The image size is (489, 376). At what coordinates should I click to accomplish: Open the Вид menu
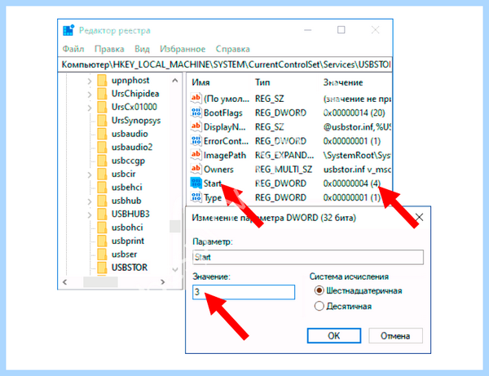(x=142, y=49)
